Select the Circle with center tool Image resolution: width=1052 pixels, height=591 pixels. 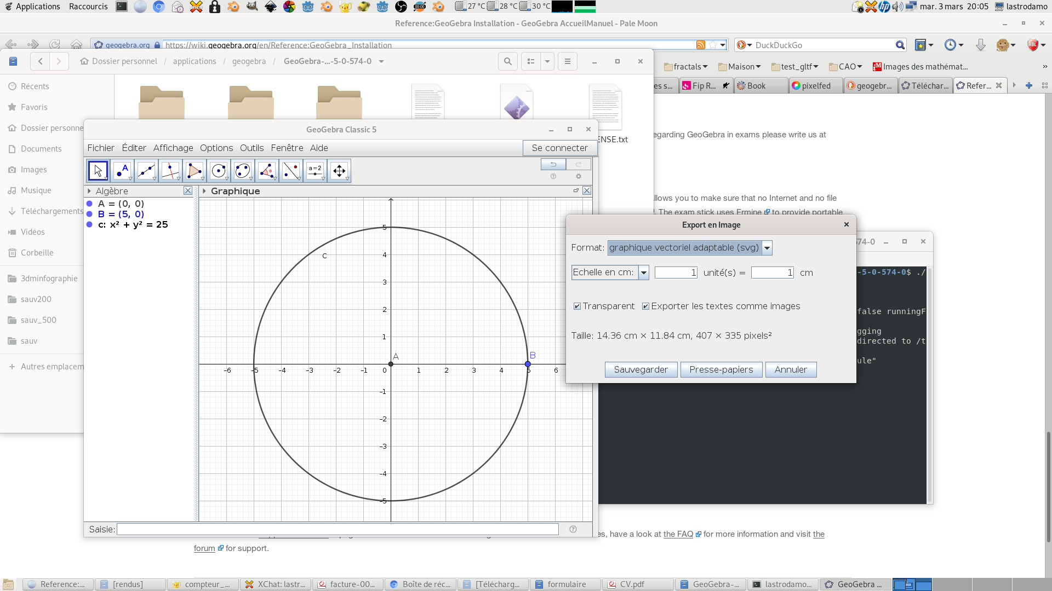[219, 171]
